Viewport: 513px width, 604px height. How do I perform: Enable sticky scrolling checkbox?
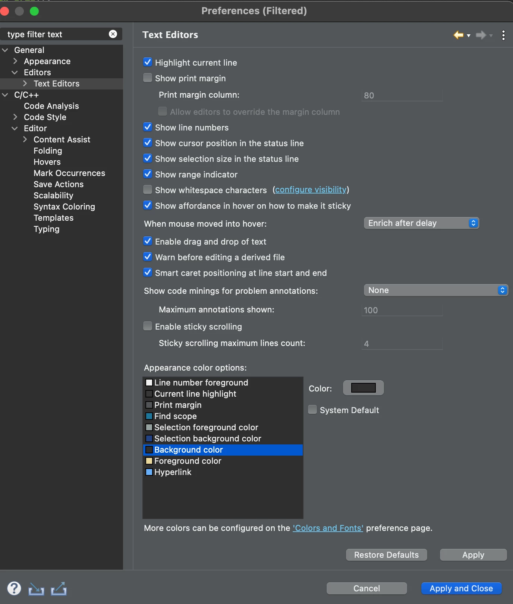coord(148,326)
